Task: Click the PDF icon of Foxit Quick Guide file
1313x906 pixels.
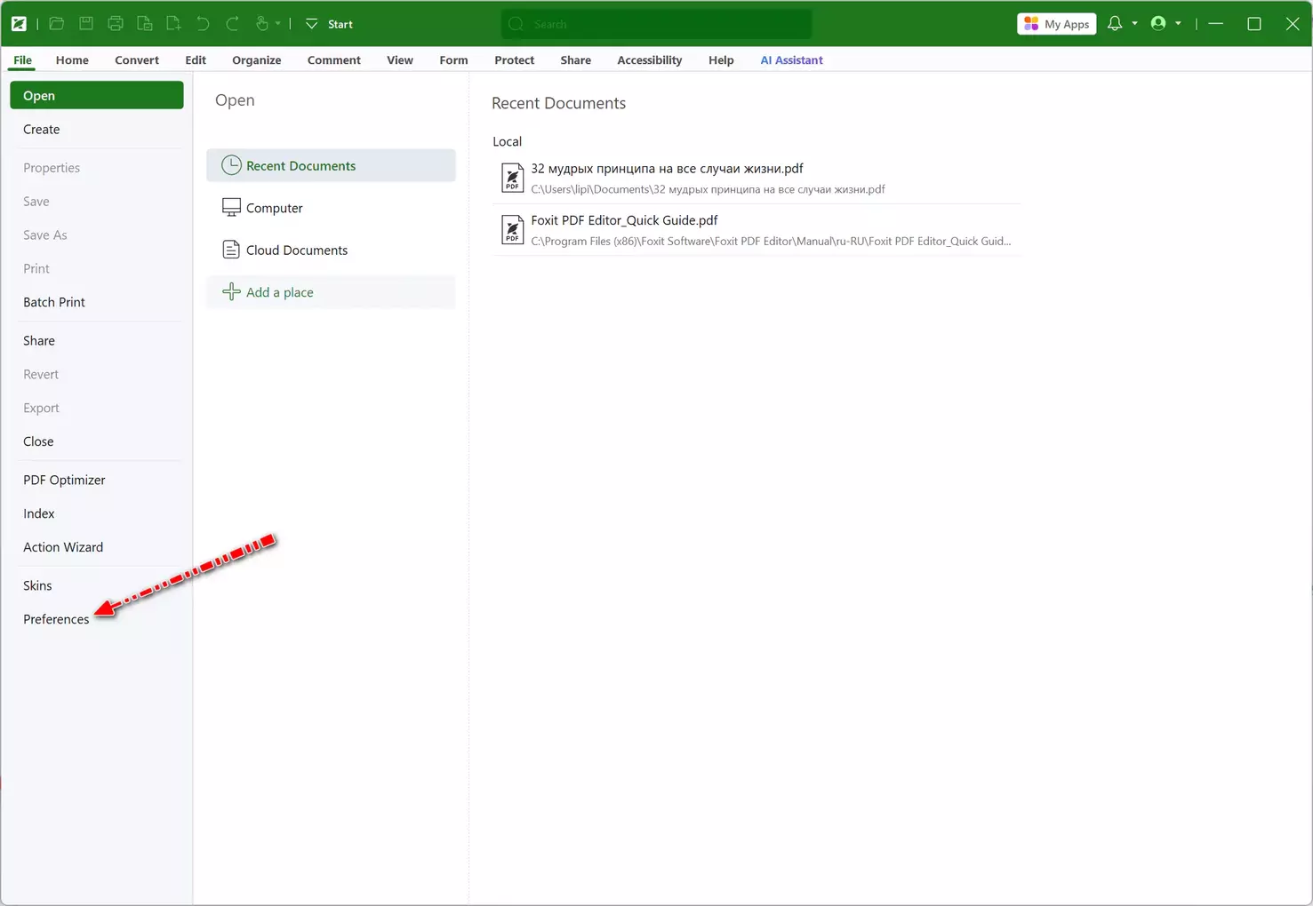Action: [512, 229]
